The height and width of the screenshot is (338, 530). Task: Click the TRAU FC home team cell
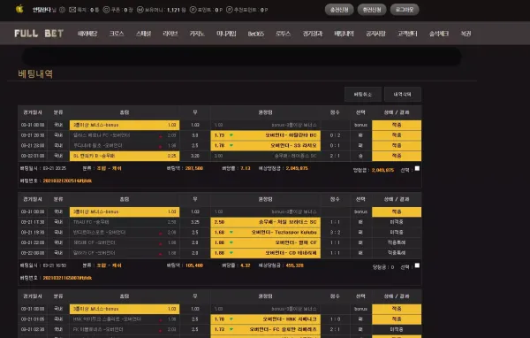(x=125, y=222)
